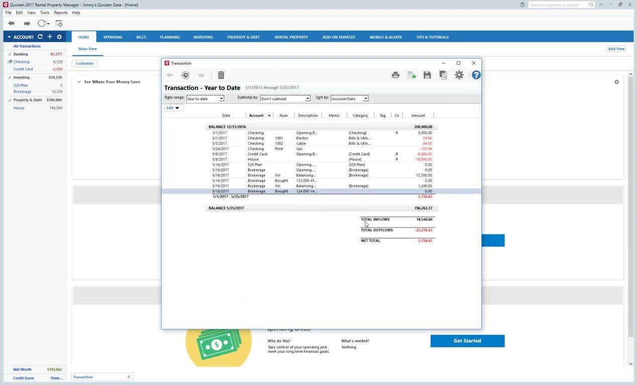This screenshot has height=385, width=637.
Task: Sort the report by Account column header
Action: point(256,115)
